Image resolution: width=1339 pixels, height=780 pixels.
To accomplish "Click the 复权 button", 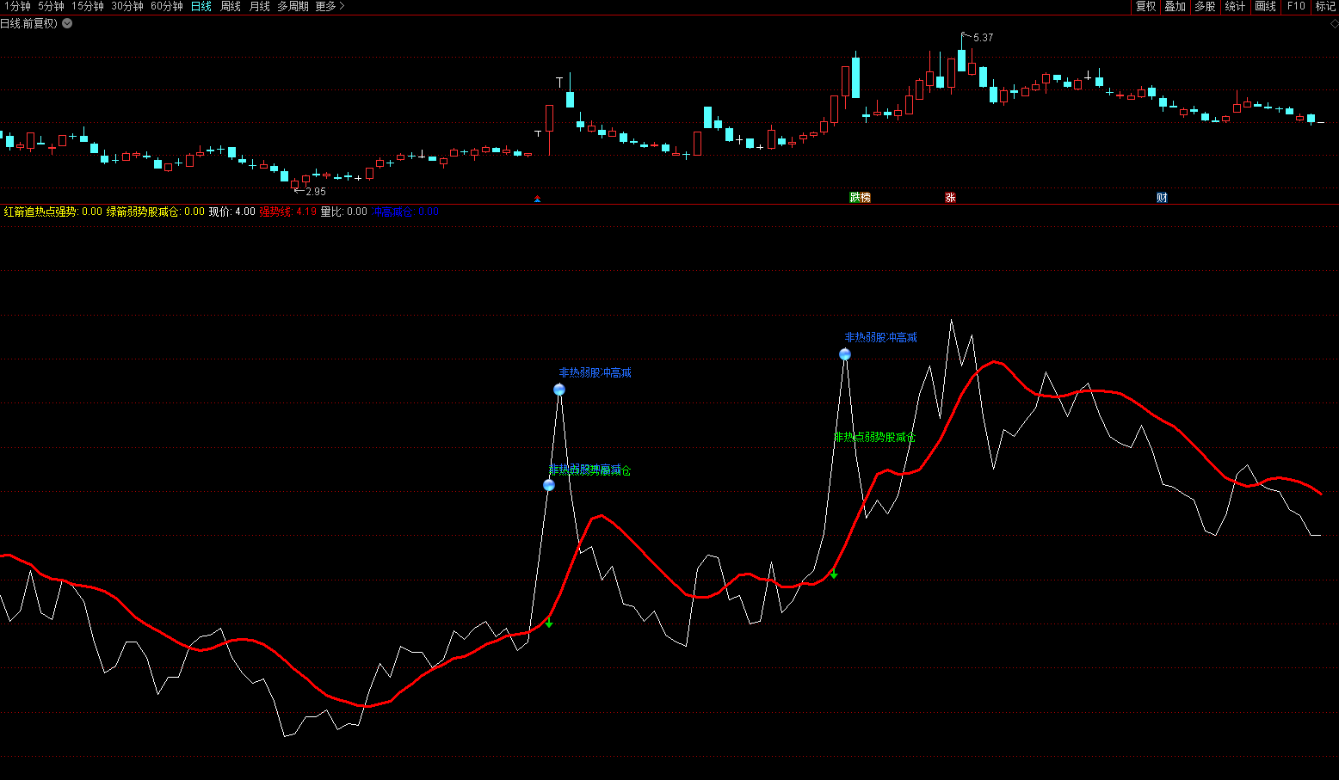I will pos(1145,6).
